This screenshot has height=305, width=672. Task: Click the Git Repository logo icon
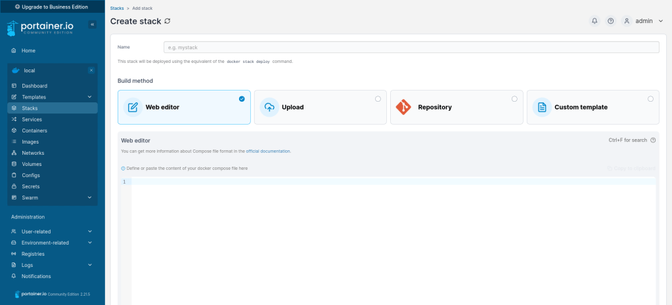(403, 107)
